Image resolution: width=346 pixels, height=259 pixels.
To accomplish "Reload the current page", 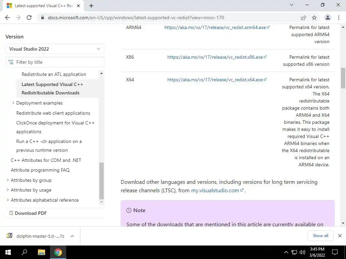I will pyautogui.click(x=29, y=18).
